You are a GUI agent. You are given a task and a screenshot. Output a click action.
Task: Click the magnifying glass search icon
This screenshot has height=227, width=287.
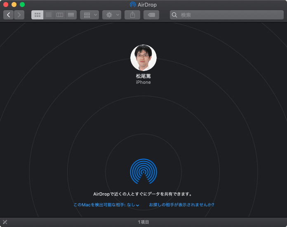(x=174, y=15)
